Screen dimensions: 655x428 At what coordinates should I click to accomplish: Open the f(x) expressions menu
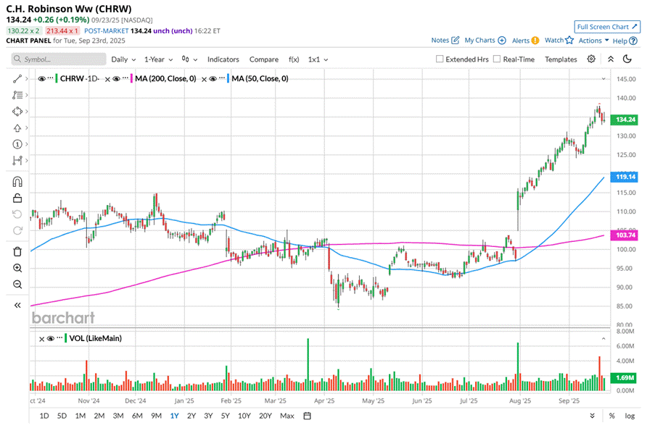(x=294, y=59)
